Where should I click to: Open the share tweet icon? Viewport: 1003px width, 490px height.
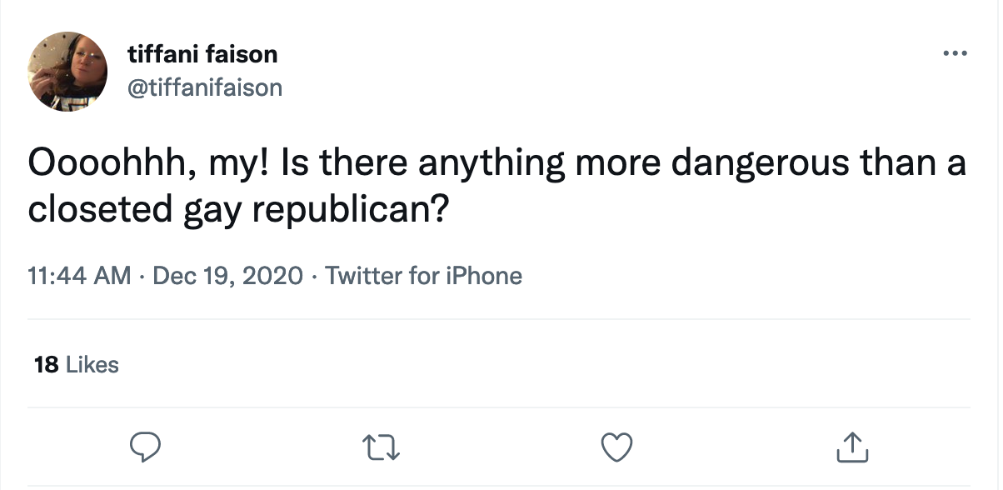pyautogui.click(x=852, y=447)
